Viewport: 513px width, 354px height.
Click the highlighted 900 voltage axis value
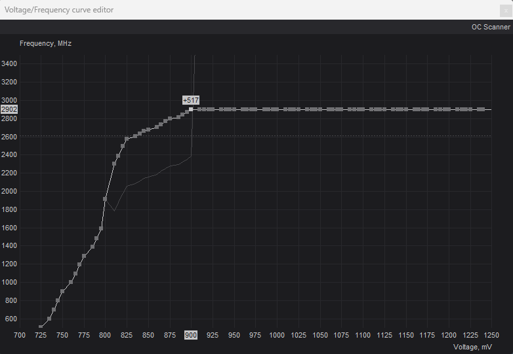click(191, 335)
